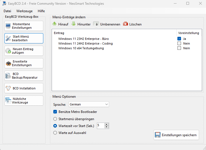Increase wait time with up spinner arrow
Image resolution: width=206 pixels, height=150 pixels.
pos(107,125)
